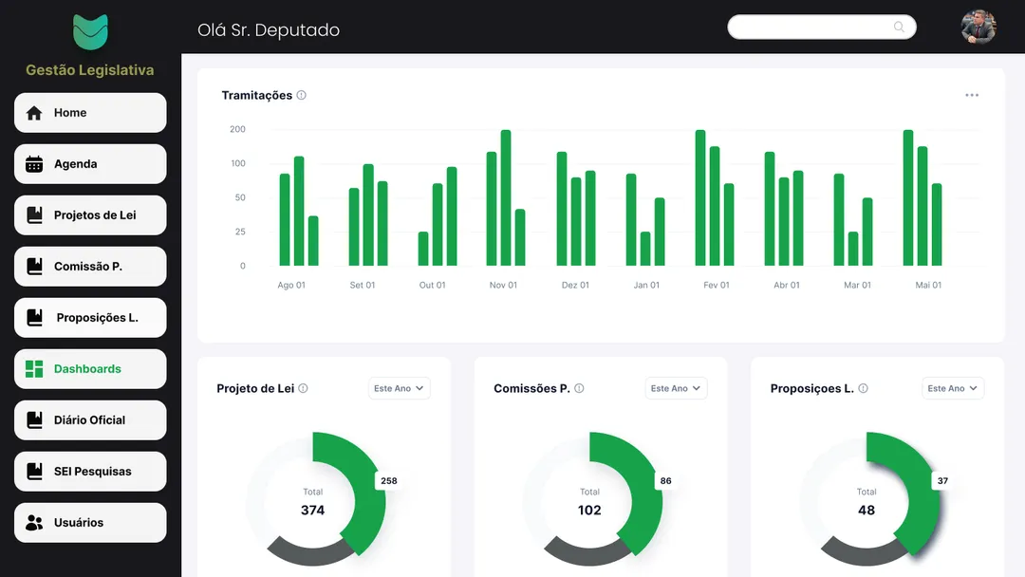Click the Gestão Legislativa logo icon
Viewport: 1025px width, 577px height.
[x=90, y=31]
